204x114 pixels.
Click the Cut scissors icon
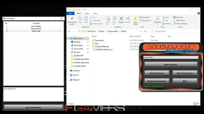click(x=91, y=17)
